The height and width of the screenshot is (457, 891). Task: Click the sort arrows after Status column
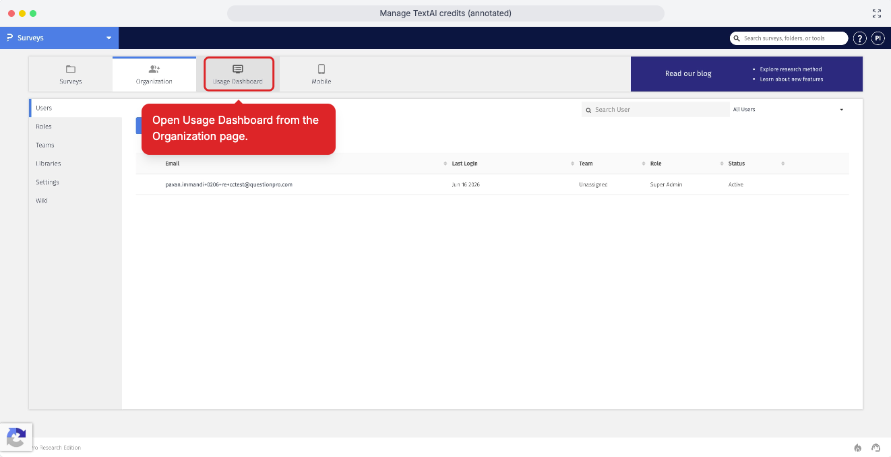[x=782, y=164]
